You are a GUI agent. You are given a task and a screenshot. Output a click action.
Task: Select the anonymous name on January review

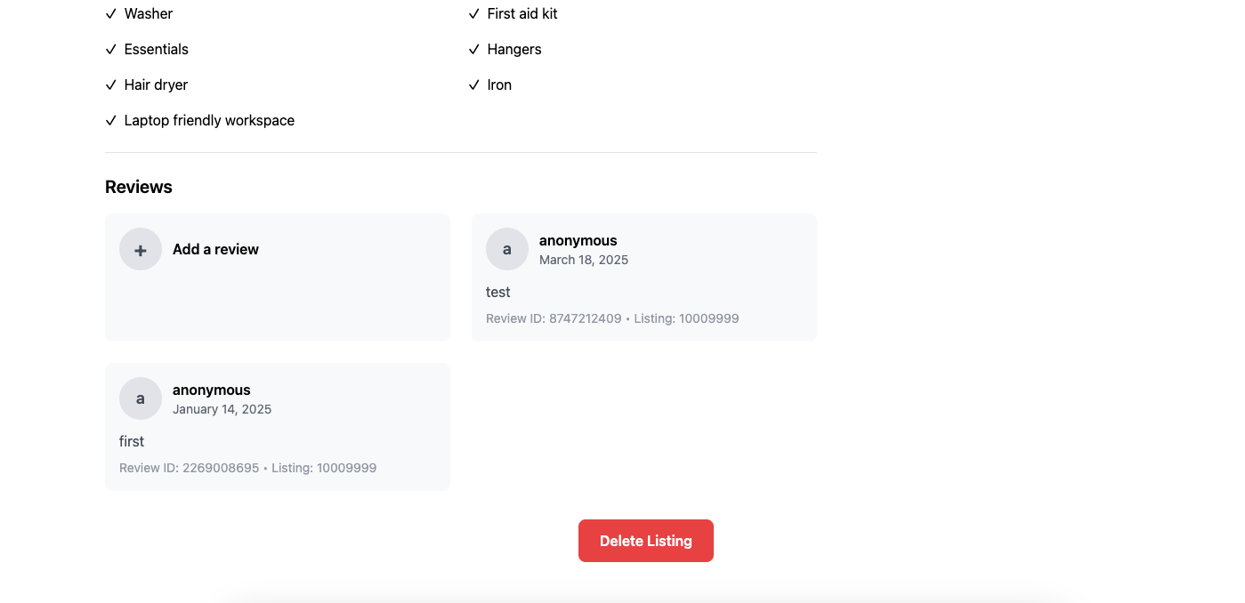tap(212, 390)
